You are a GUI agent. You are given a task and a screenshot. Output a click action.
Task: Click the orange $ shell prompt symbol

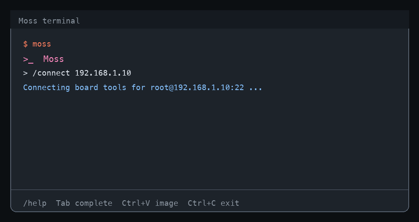[25, 44]
